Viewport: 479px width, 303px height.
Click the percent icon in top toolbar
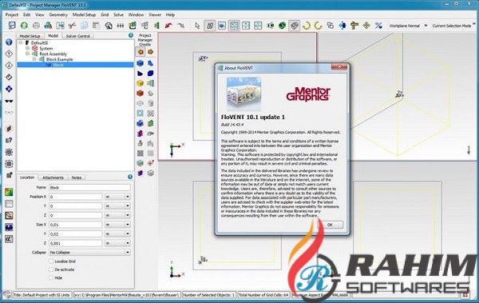(x=378, y=26)
